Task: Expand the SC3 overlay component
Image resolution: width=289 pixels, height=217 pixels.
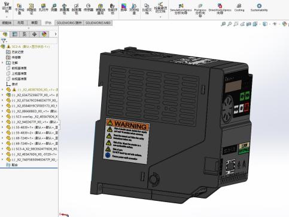Action: click(2, 116)
